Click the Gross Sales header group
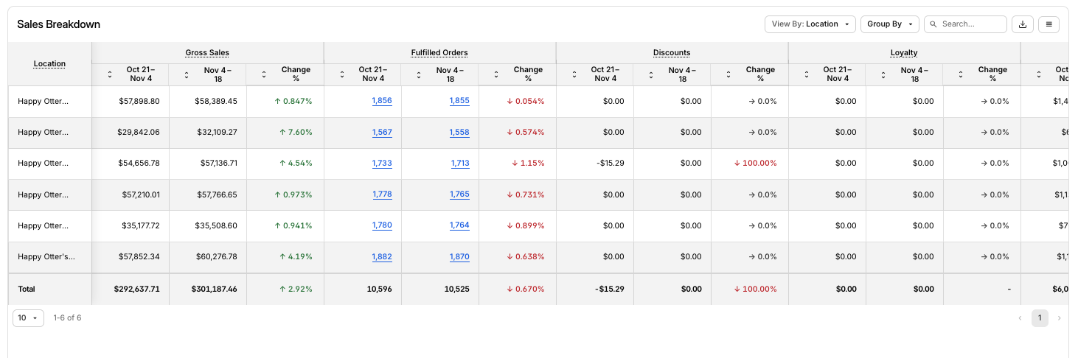Image resolution: width=1078 pixels, height=358 pixels. (207, 53)
